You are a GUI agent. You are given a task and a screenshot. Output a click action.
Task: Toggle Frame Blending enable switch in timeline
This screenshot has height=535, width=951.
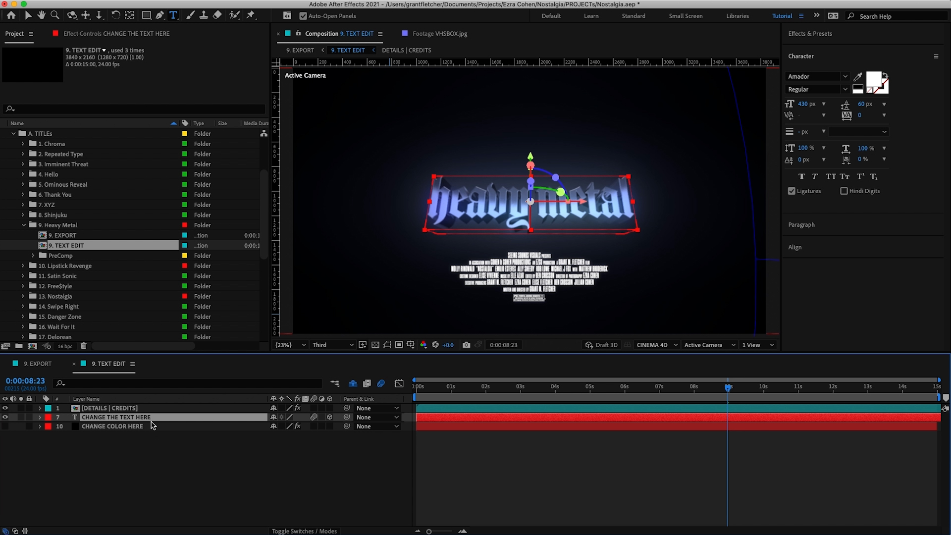tap(367, 383)
